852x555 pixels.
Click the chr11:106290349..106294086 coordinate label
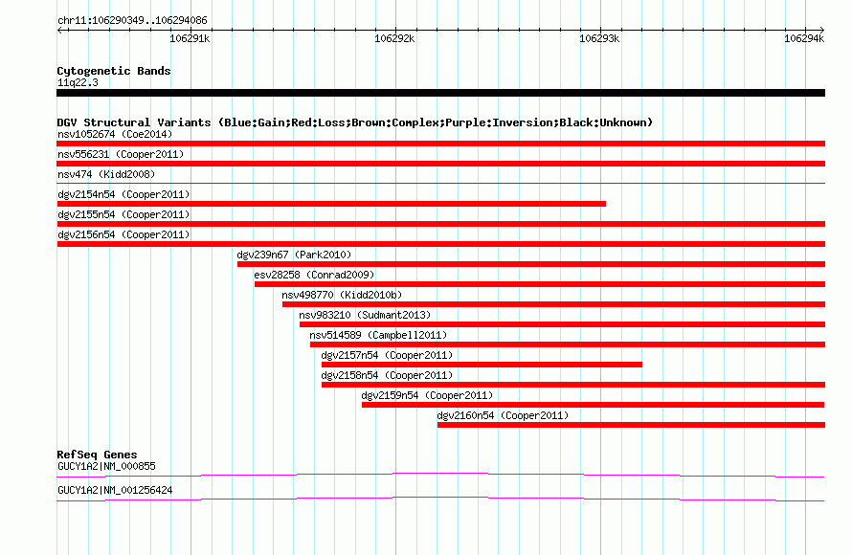(132, 20)
